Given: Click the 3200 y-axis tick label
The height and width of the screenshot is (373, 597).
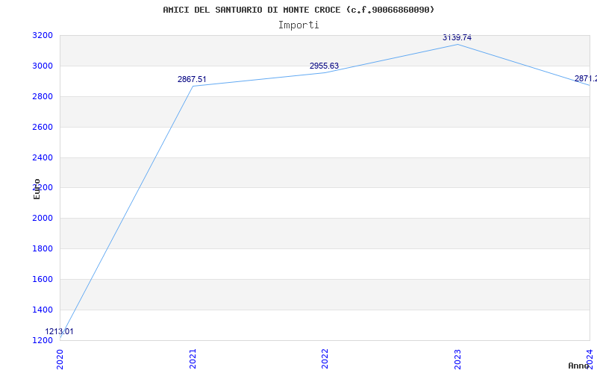Looking at the screenshot, I should (42, 36).
